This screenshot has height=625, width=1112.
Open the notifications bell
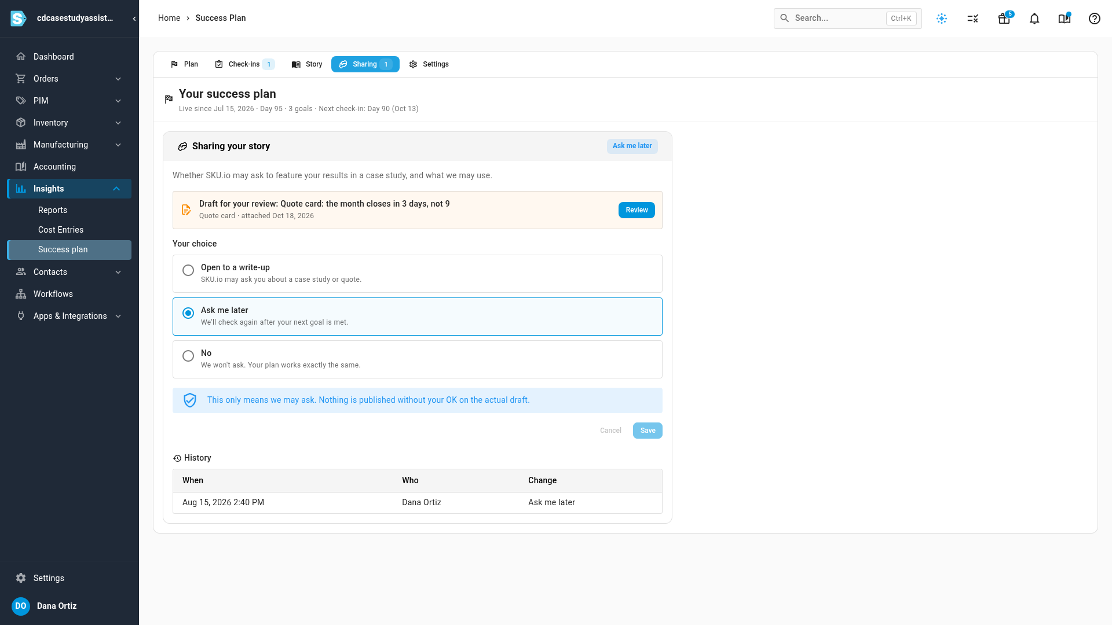coord(1034,19)
